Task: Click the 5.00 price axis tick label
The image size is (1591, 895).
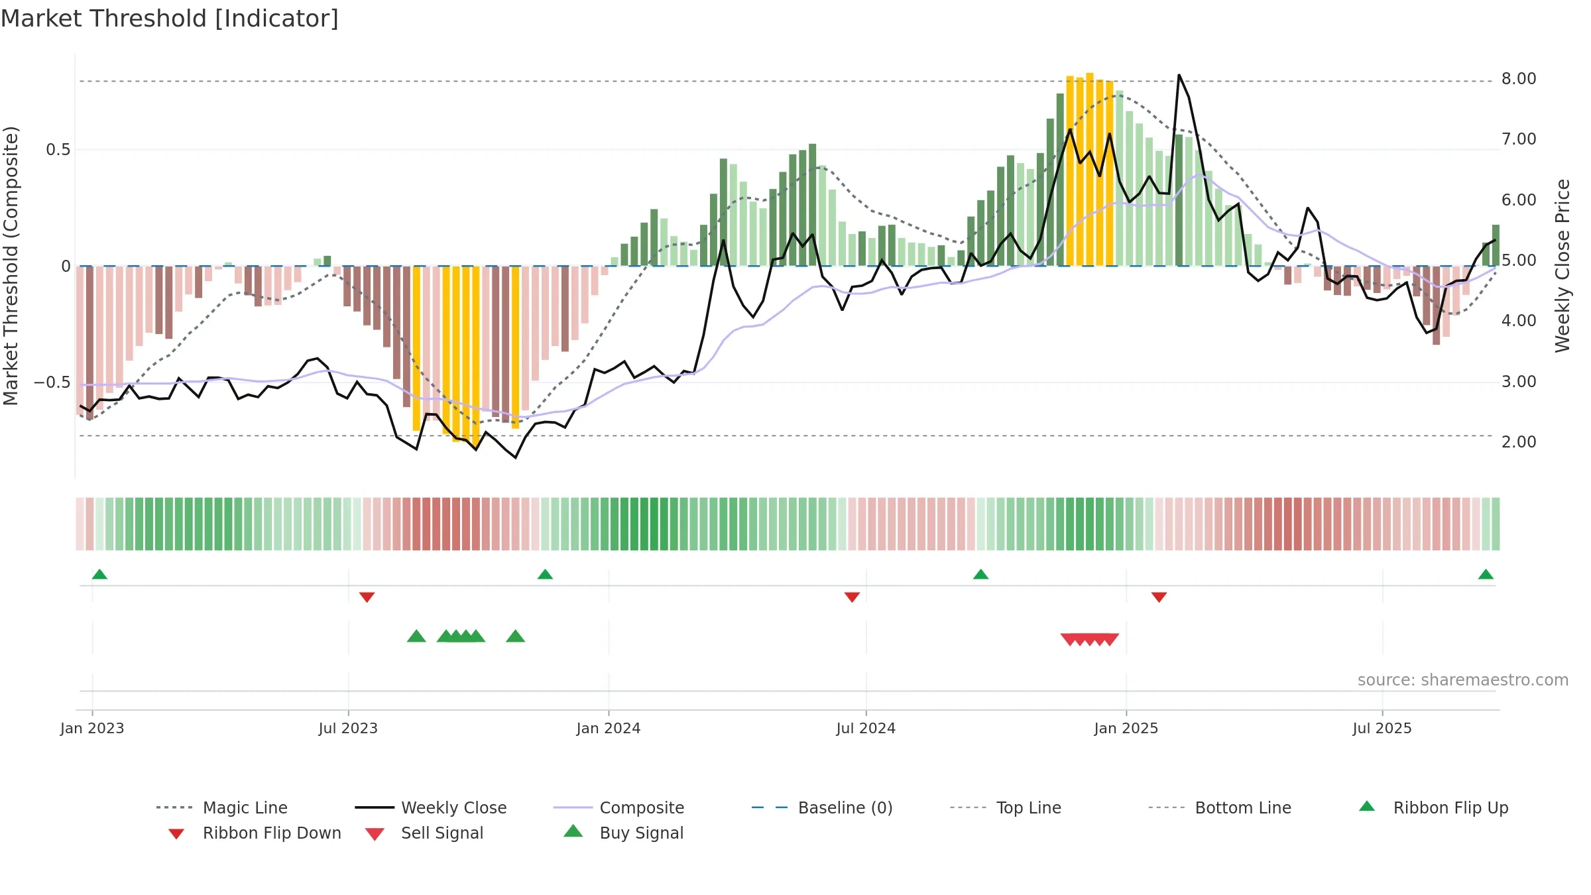Action: [x=1519, y=261]
